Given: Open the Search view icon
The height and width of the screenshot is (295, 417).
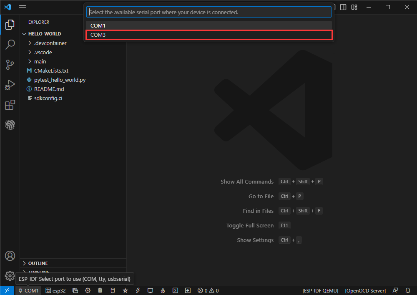Looking at the screenshot, I should pos(10,44).
